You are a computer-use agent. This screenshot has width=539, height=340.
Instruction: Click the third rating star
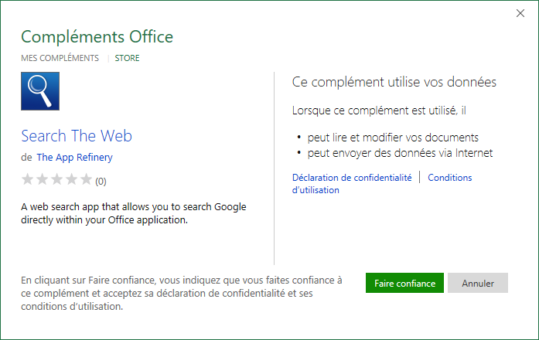pyautogui.click(x=56, y=179)
